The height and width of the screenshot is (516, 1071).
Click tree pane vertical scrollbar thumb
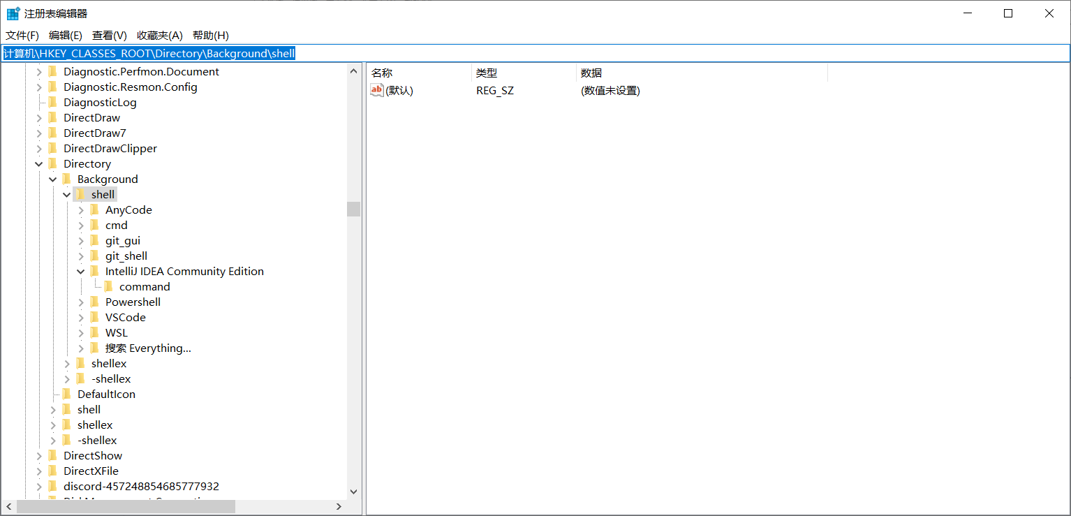(353, 209)
